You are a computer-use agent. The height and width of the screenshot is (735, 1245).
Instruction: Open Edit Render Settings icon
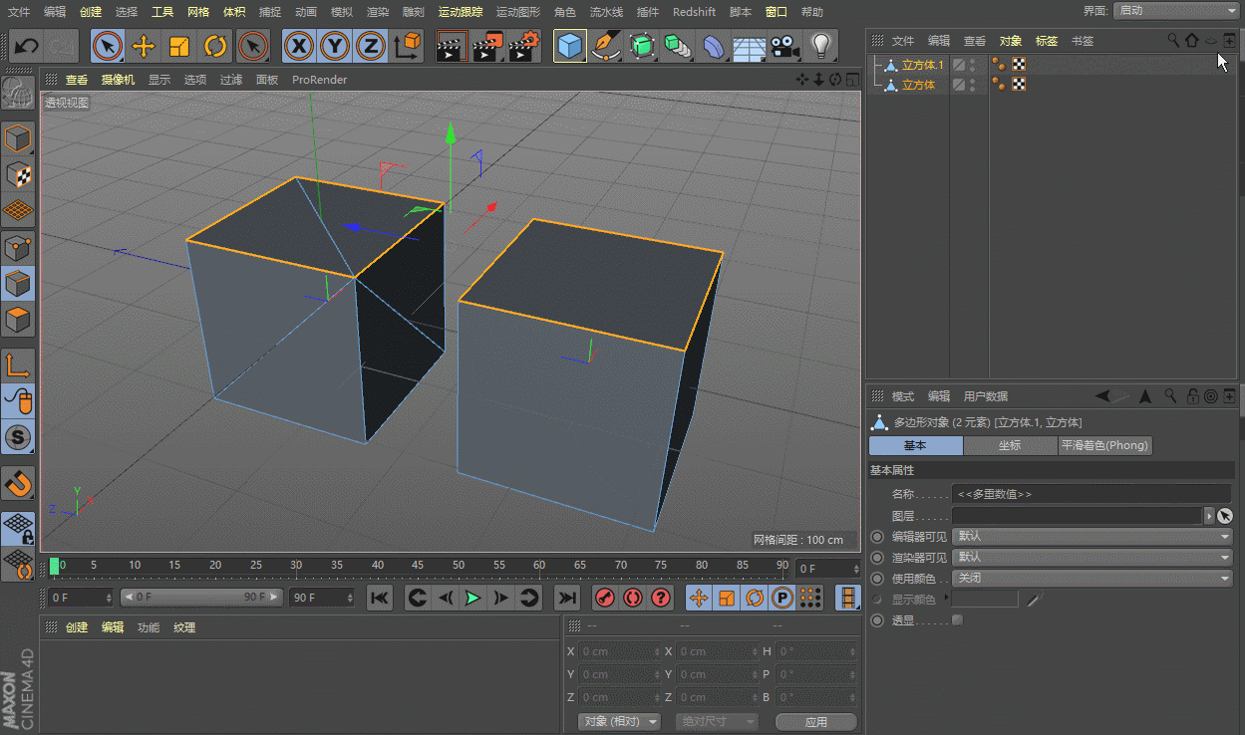pos(523,47)
